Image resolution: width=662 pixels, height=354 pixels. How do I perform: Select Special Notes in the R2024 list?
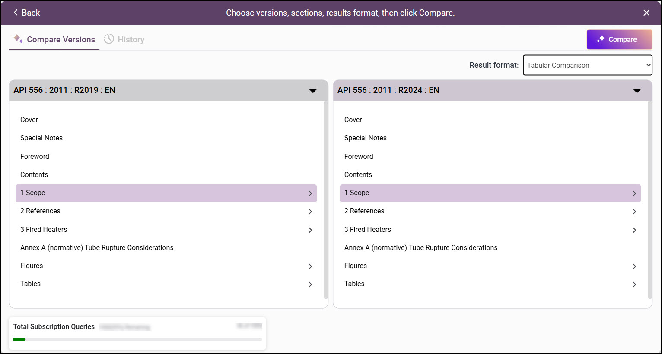(x=365, y=138)
